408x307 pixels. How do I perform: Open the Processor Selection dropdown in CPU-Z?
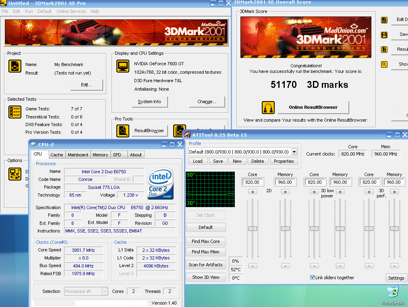(105, 291)
